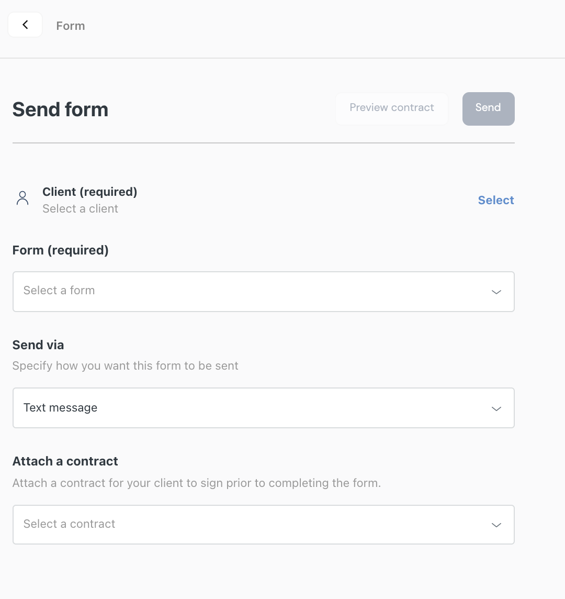Screen dimensions: 565x599
Task: Click the chevron in Select a contract field
Action: 496,525
